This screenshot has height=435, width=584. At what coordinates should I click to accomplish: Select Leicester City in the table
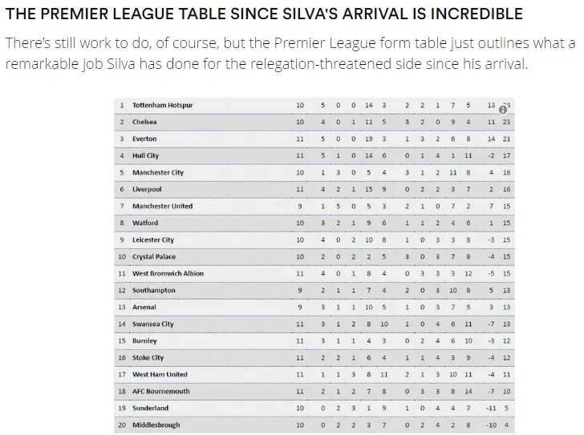153,240
